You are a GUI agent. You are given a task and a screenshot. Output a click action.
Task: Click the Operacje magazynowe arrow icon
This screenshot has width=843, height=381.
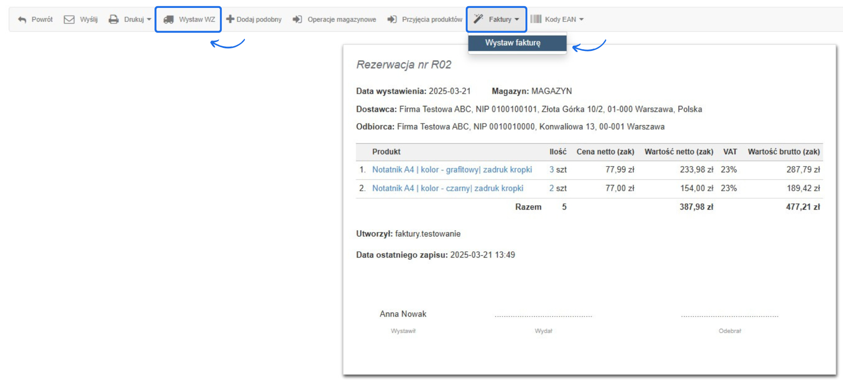[297, 19]
